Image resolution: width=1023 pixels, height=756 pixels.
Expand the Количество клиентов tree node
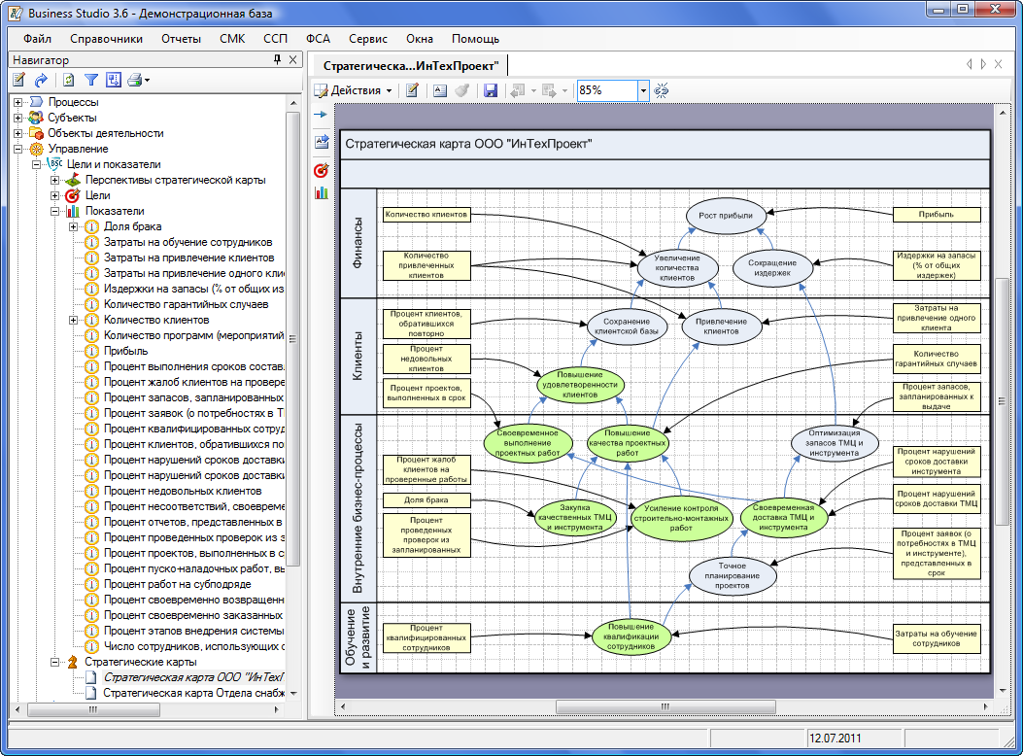click(x=74, y=321)
